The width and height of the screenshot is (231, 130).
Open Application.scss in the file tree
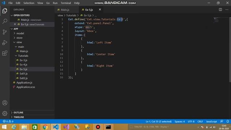click(x=32, y=87)
